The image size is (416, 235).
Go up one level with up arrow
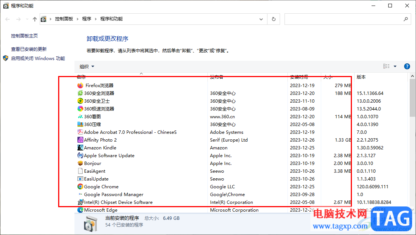tap(35, 19)
